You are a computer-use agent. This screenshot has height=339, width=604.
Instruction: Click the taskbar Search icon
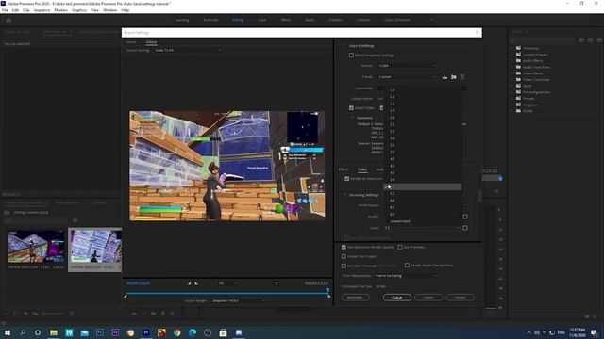click(23, 332)
